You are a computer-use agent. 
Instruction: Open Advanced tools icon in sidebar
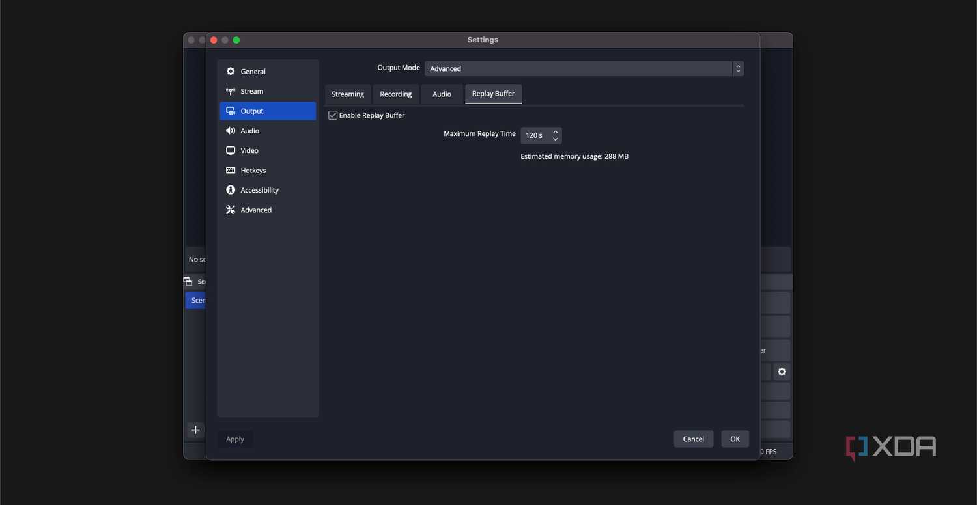[x=231, y=210]
